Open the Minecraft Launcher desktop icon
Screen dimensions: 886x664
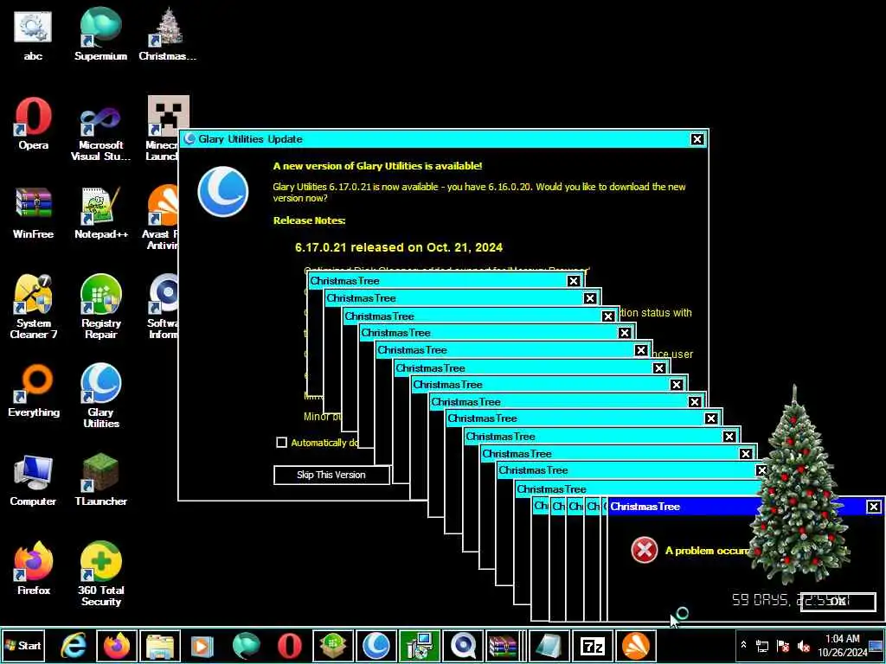coord(163,129)
